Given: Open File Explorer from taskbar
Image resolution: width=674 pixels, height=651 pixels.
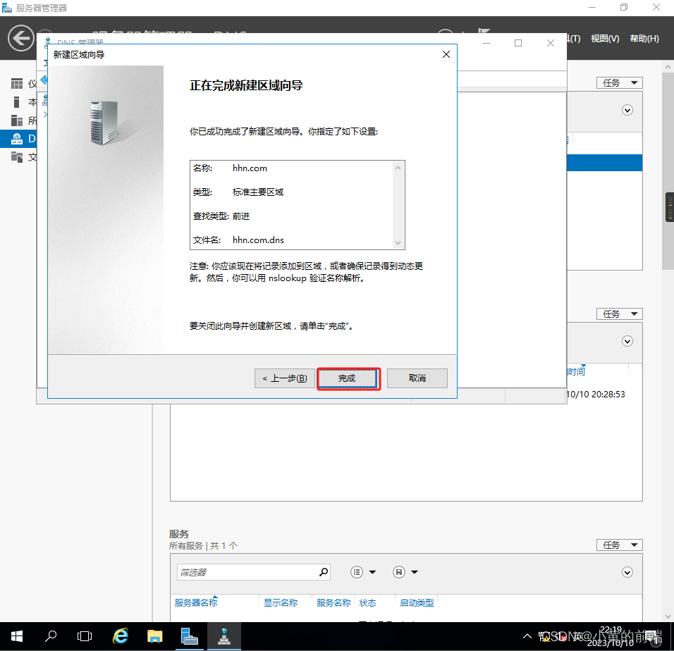Looking at the screenshot, I should [154, 636].
